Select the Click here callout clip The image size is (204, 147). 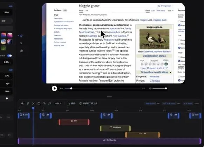115,128
